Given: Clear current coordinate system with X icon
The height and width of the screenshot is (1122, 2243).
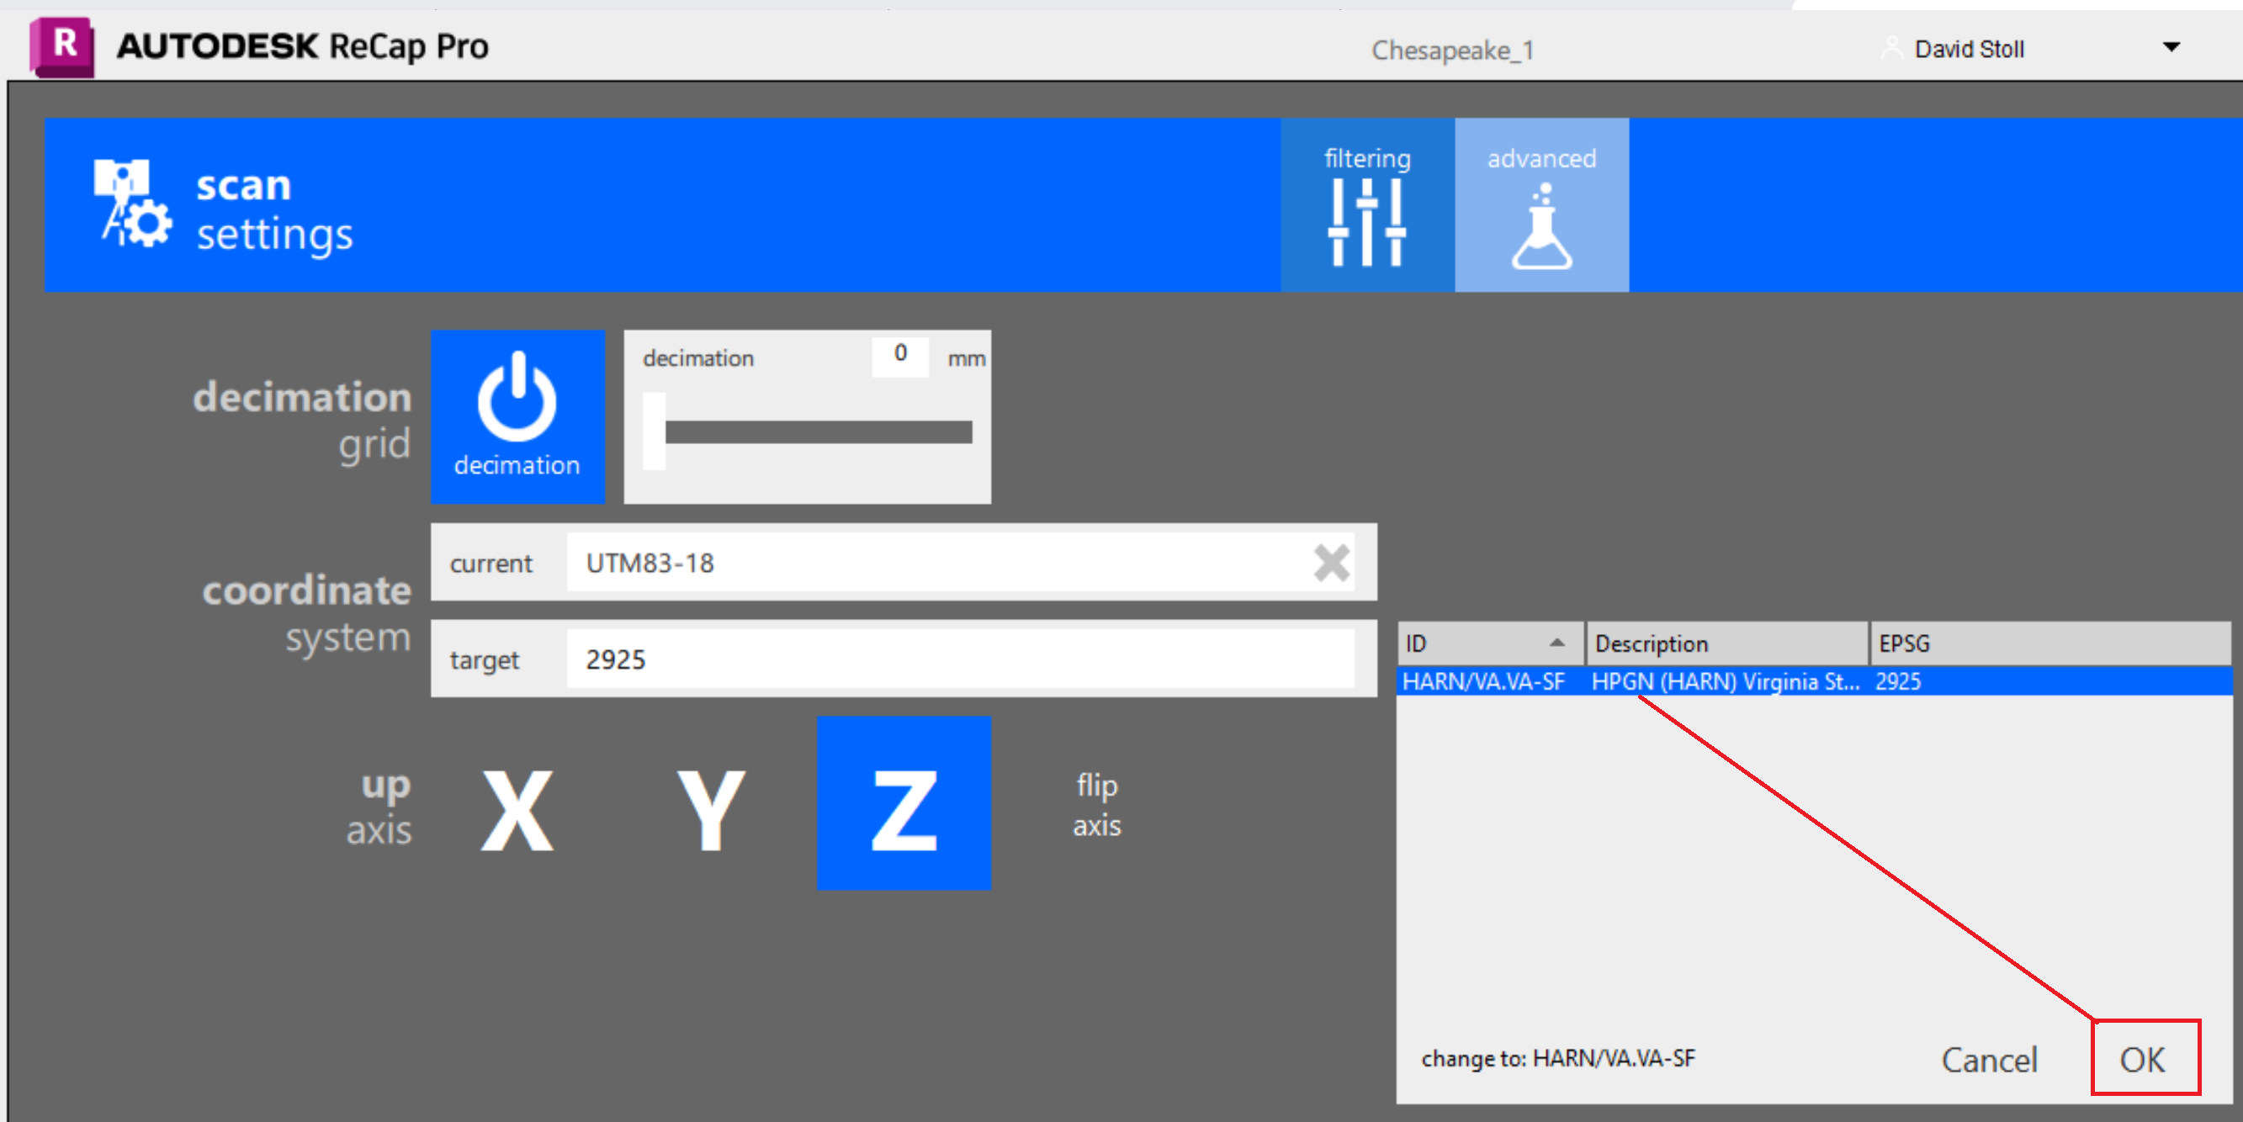Looking at the screenshot, I should pos(1330,563).
